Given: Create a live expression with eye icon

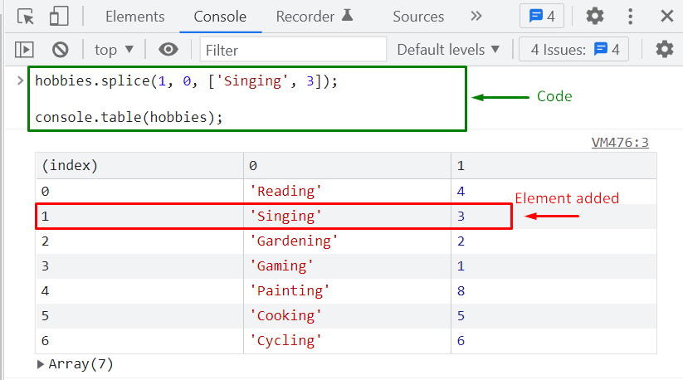Looking at the screenshot, I should pyautogui.click(x=168, y=50).
